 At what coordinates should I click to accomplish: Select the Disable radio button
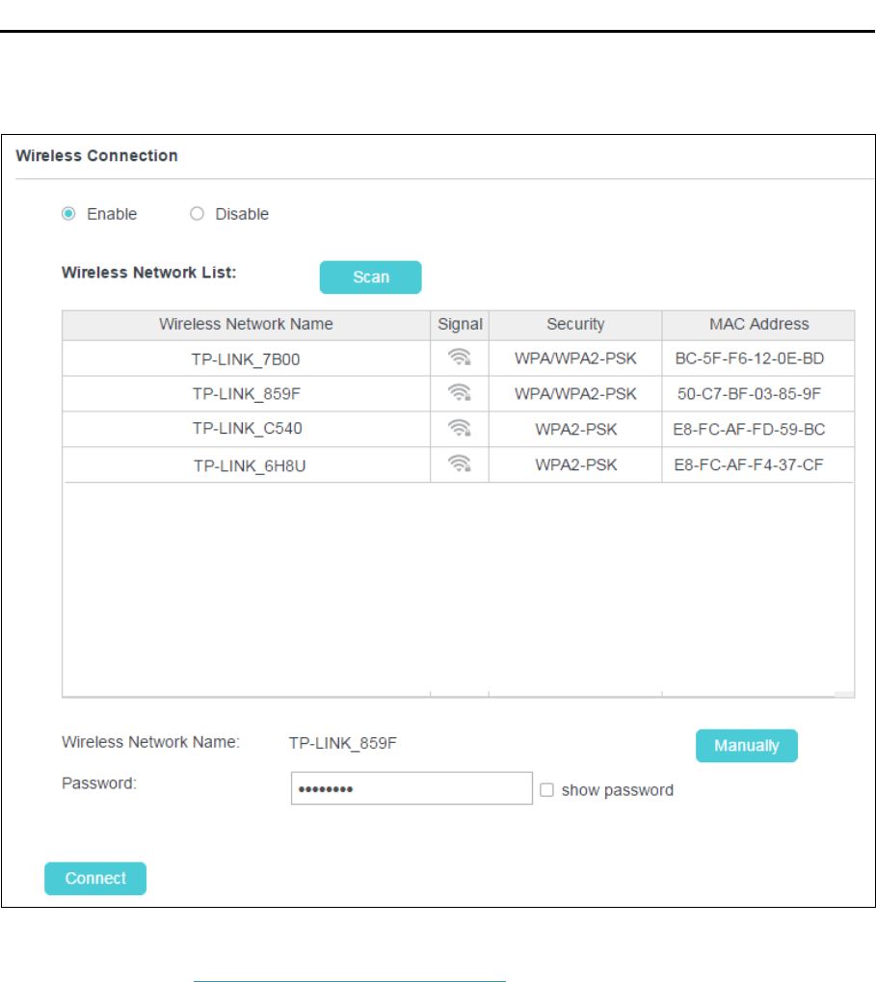(198, 214)
